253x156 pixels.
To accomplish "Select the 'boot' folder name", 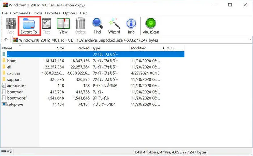I will (11, 61).
